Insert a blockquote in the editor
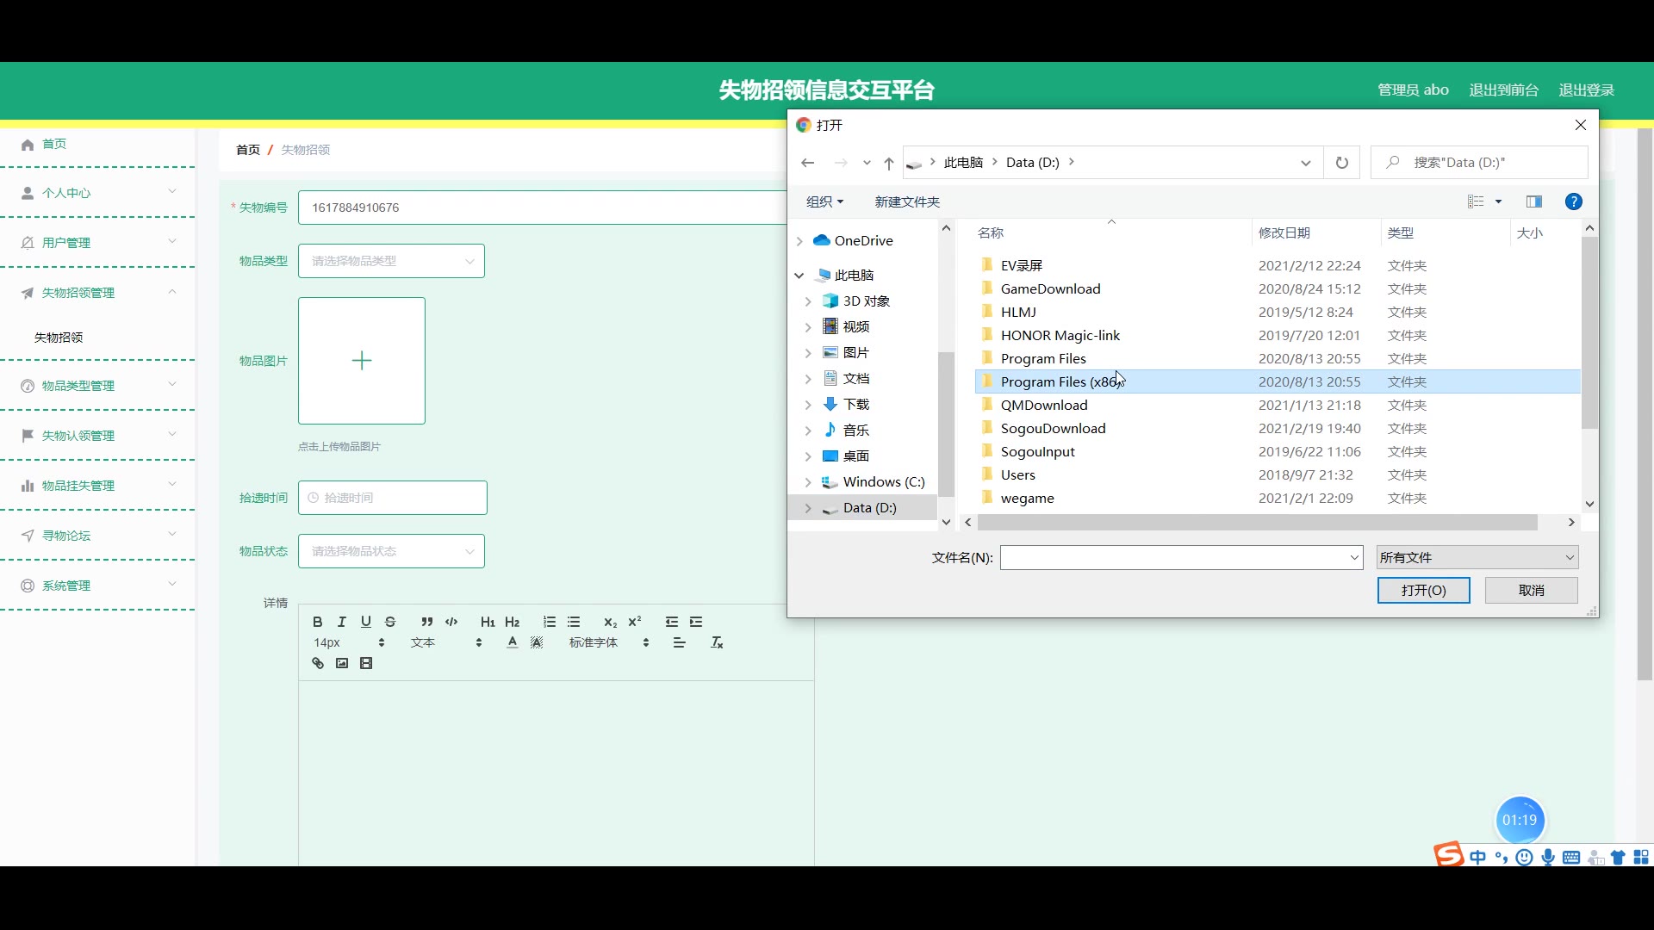 pos(426,622)
